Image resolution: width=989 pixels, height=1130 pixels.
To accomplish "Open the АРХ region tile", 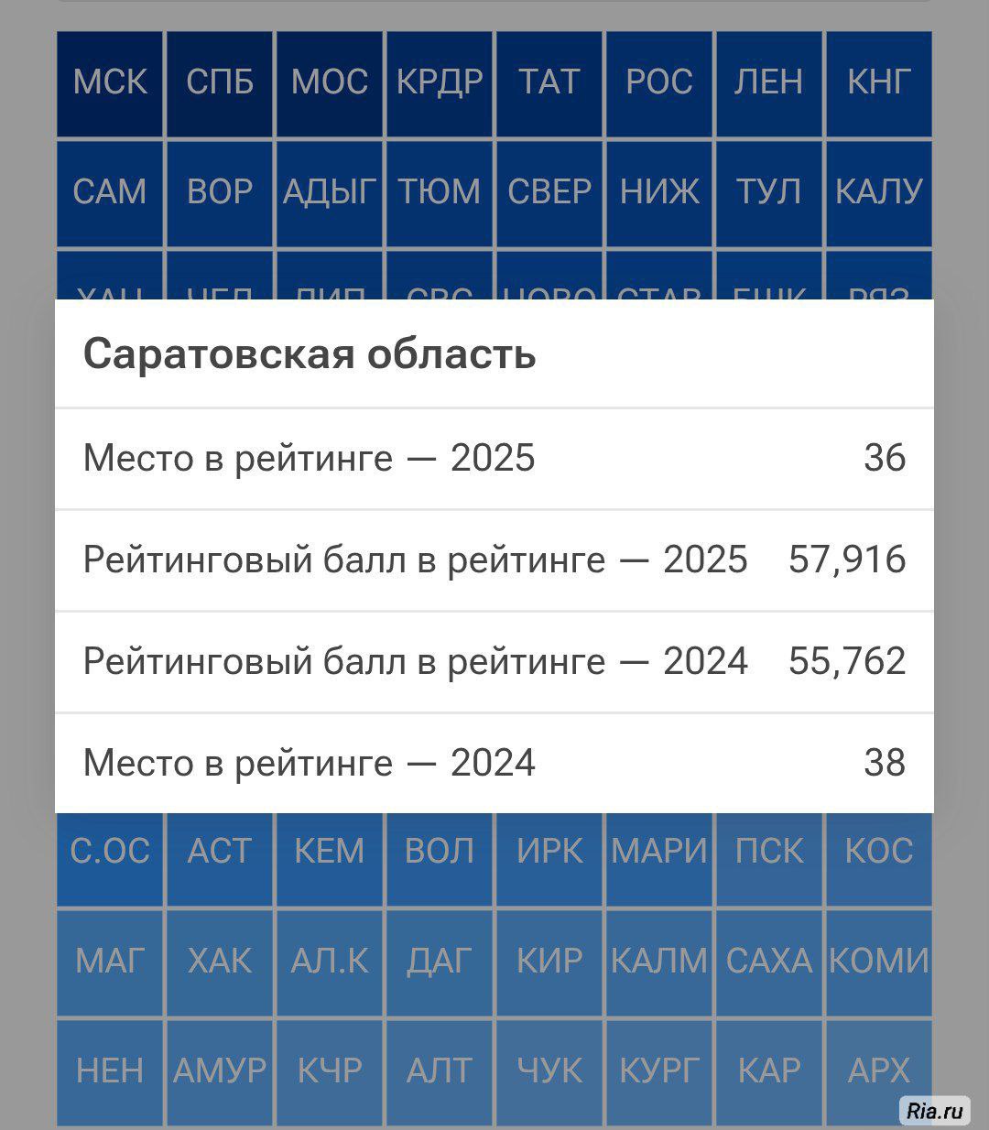I will point(878,1070).
